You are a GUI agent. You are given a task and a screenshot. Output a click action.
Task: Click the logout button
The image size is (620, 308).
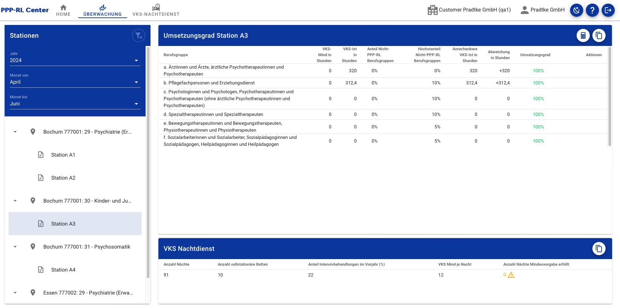click(x=608, y=10)
